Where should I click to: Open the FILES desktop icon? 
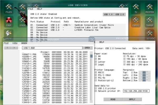pyautogui.click(x=9, y=8)
